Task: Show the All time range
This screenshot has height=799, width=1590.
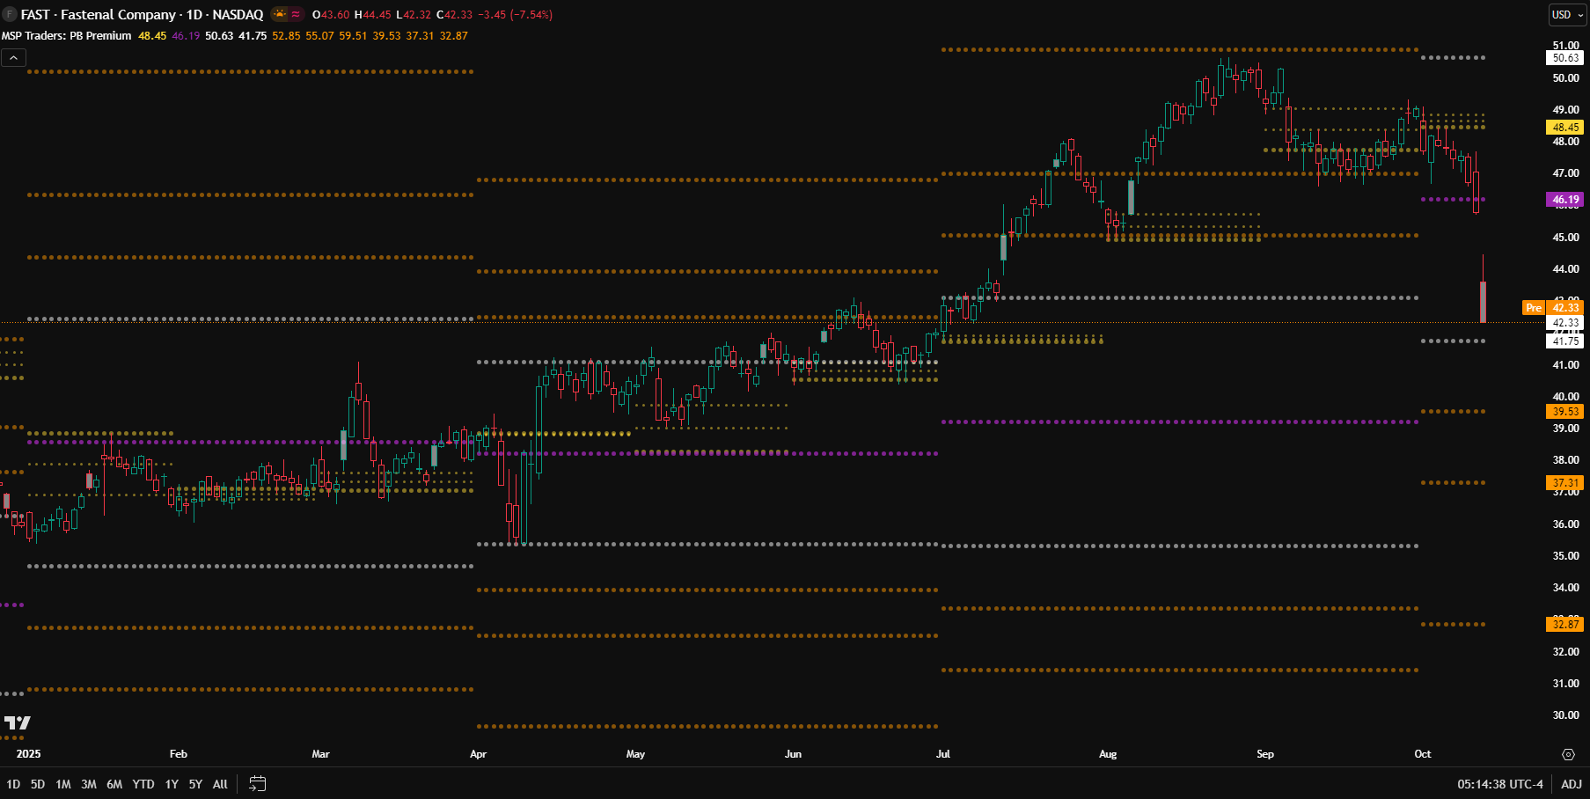Action: coord(220,783)
